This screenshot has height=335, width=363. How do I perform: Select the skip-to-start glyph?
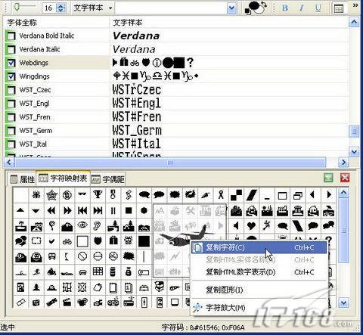click(82, 210)
